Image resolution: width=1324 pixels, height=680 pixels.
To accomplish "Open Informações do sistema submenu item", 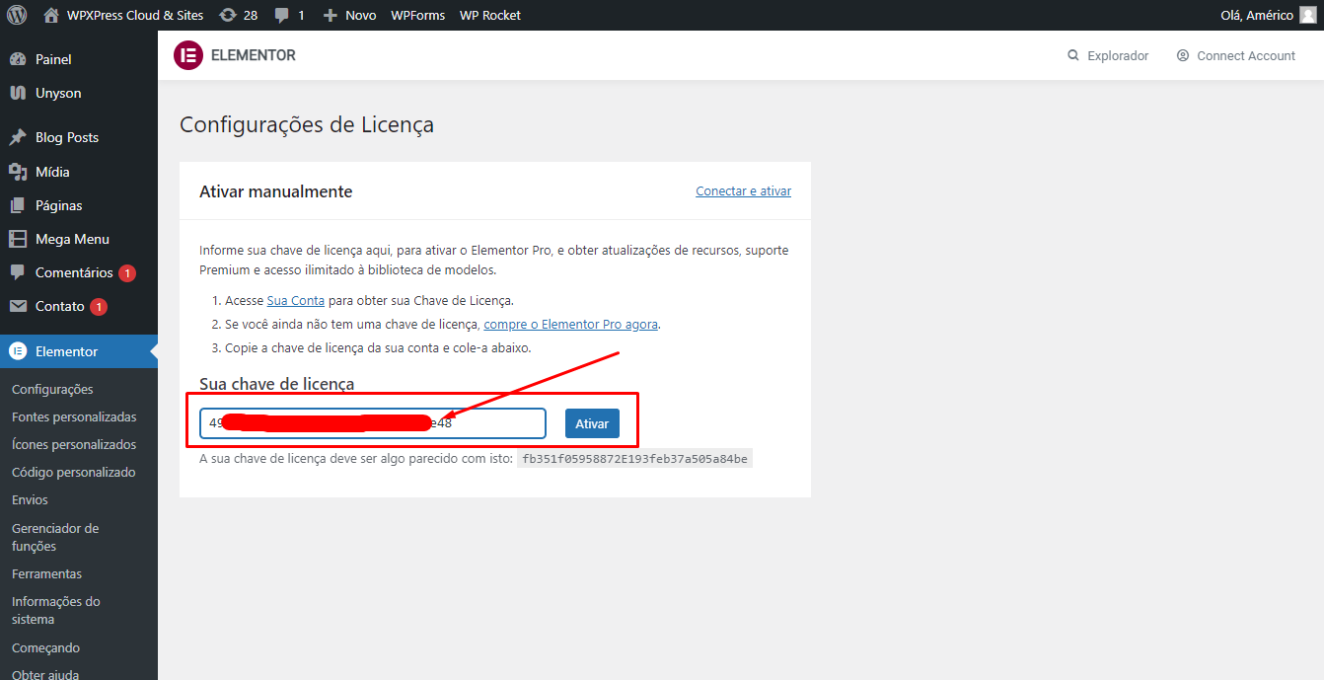I will pos(56,610).
